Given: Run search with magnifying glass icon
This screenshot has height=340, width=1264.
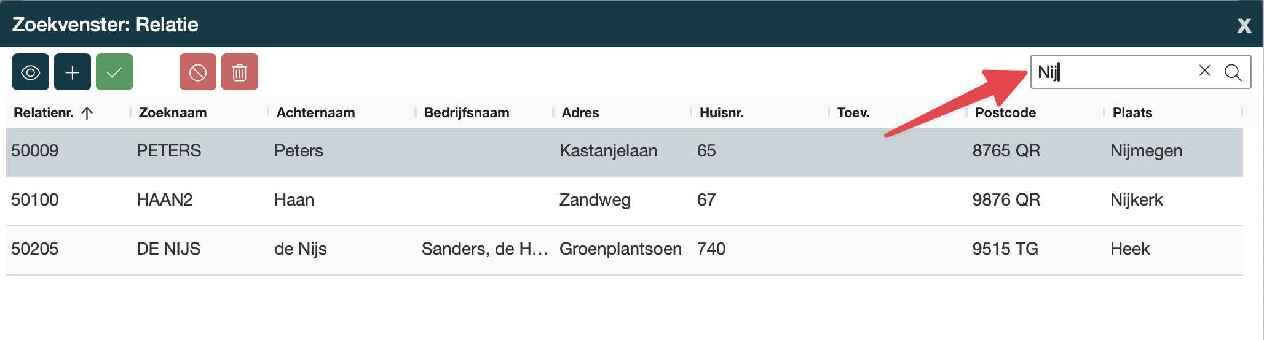Looking at the screenshot, I should tap(1233, 72).
